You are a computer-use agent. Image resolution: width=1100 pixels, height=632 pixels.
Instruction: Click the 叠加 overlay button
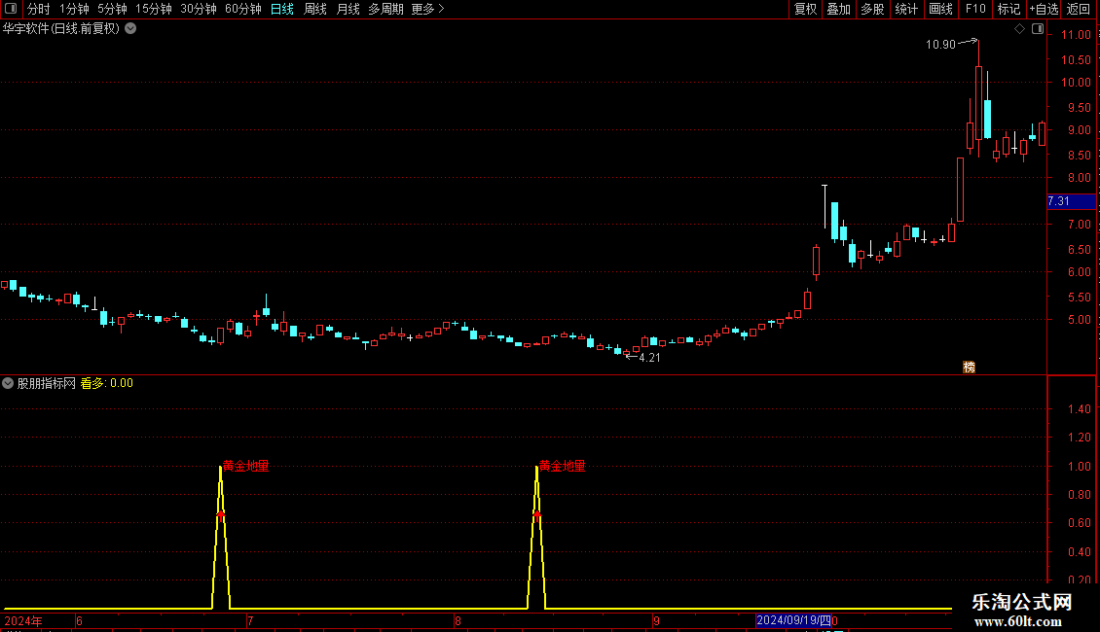point(839,9)
